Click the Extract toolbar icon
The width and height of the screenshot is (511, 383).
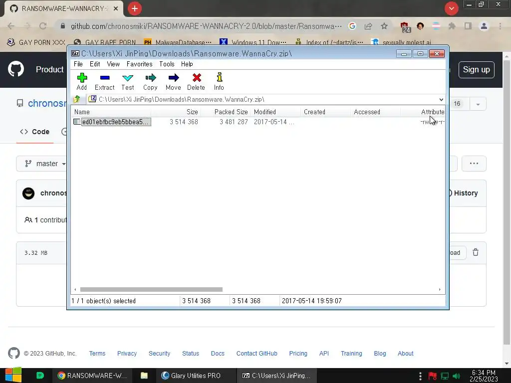(x=105, y=78)
